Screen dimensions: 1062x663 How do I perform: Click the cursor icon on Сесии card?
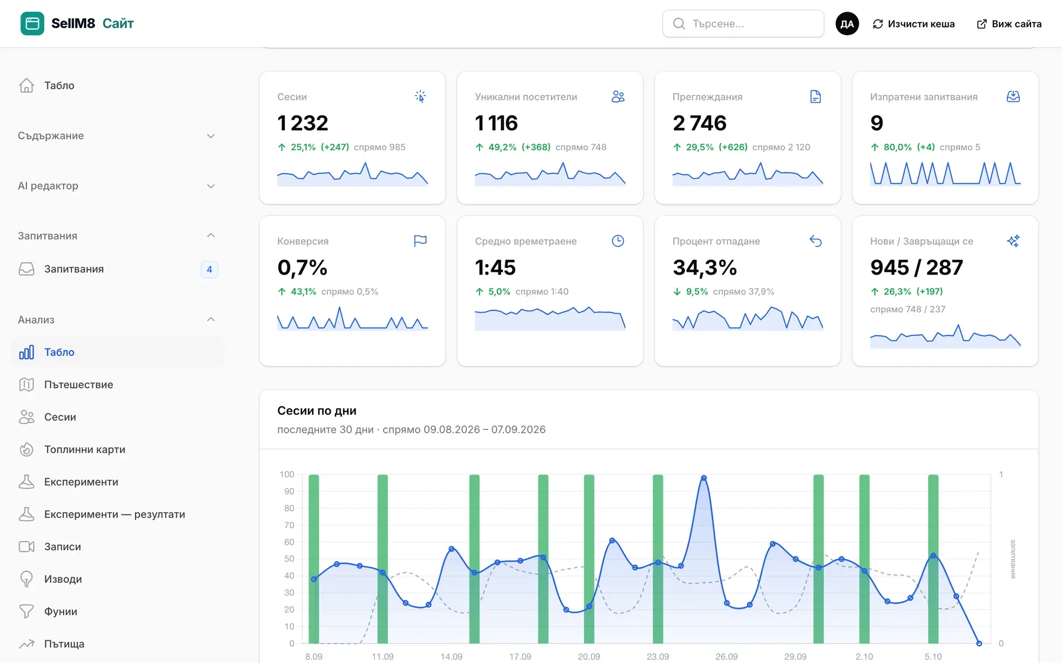[x=420, y=97]
